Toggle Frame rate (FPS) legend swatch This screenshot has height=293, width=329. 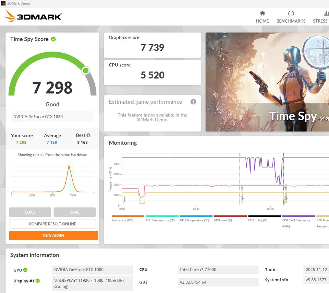(x=128, y=216)
